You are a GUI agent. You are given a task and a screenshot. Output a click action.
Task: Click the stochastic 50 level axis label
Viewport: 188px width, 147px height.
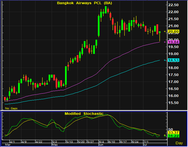click(x=171, y=130)
